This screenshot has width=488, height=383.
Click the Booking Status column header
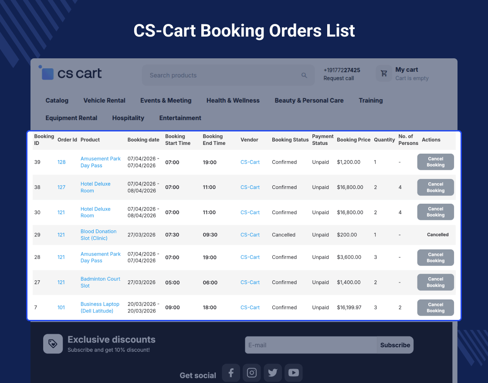tap(290, 140)
